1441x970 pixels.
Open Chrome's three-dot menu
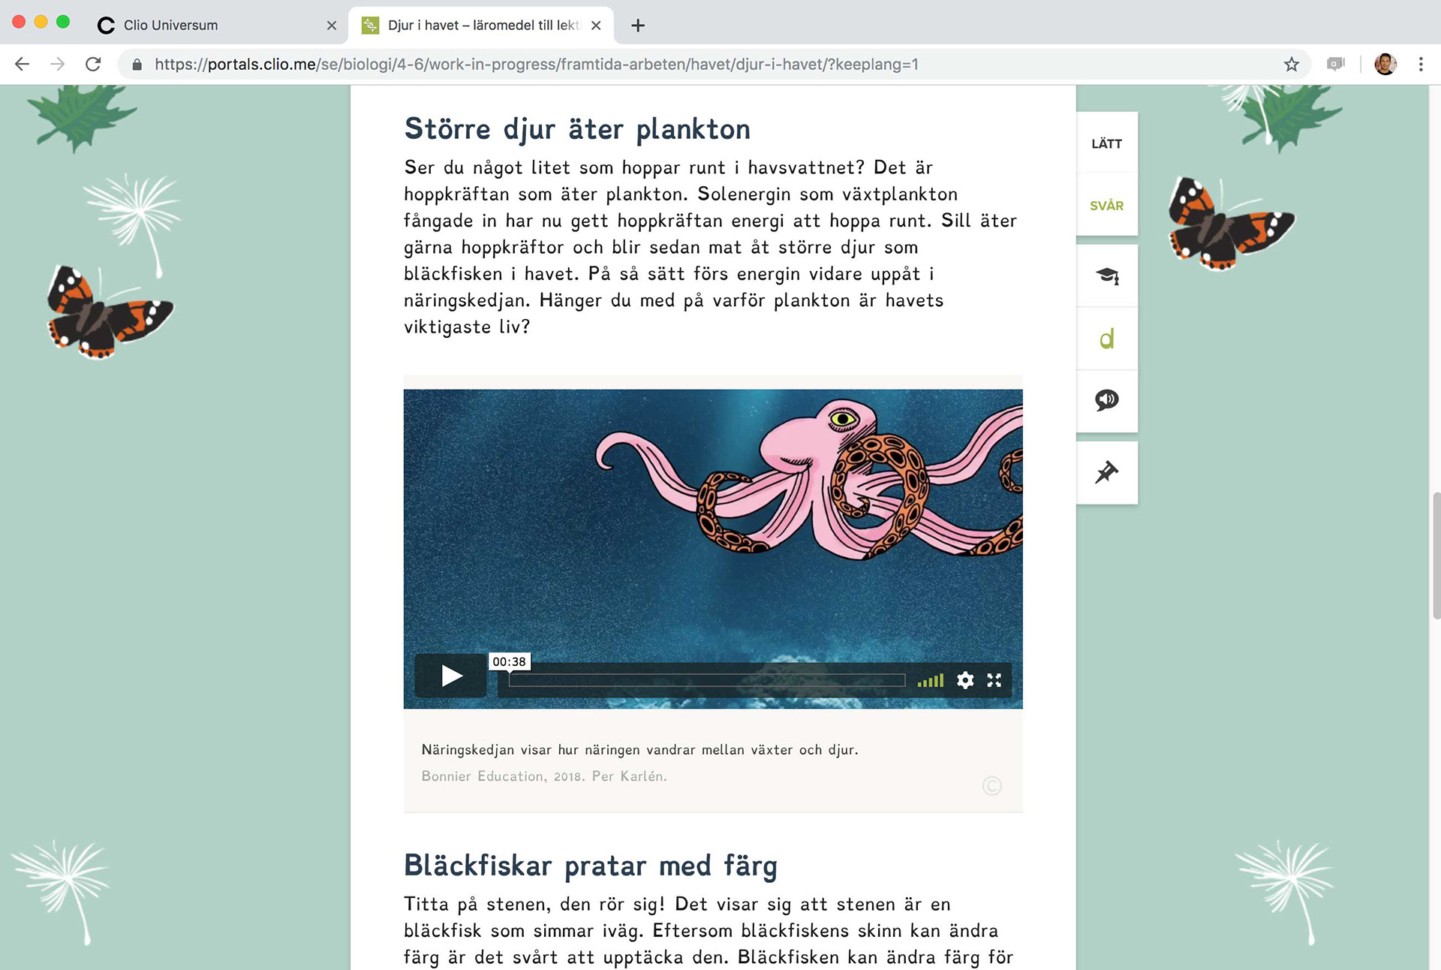coord(1420,65)
